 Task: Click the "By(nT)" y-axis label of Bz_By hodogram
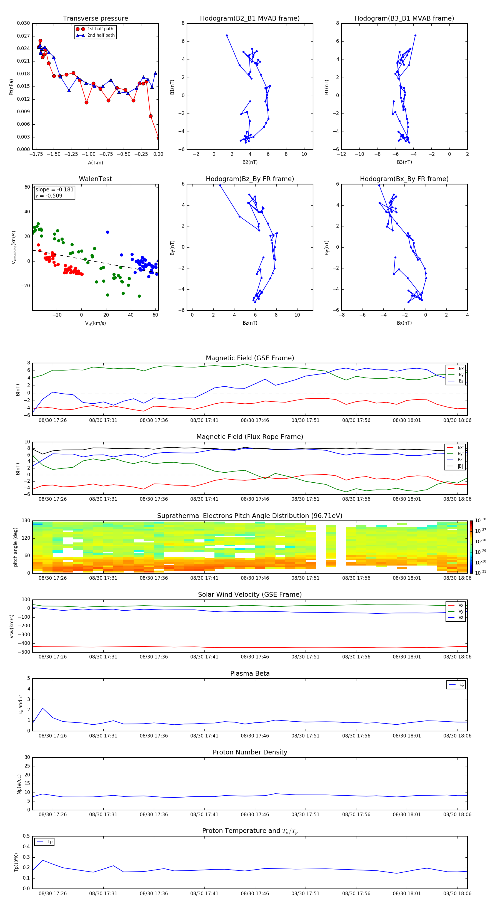172,247
